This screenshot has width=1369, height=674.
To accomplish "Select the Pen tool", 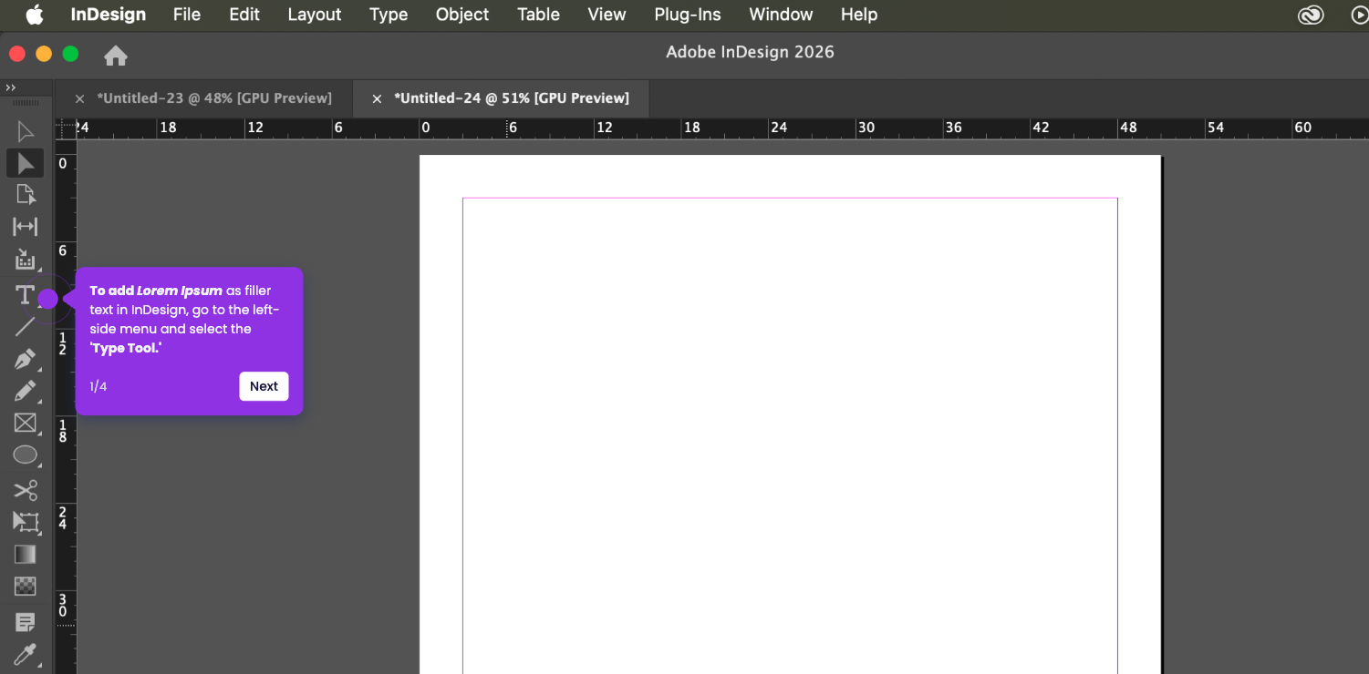I will pyautogui.click(x=26, y=359).
